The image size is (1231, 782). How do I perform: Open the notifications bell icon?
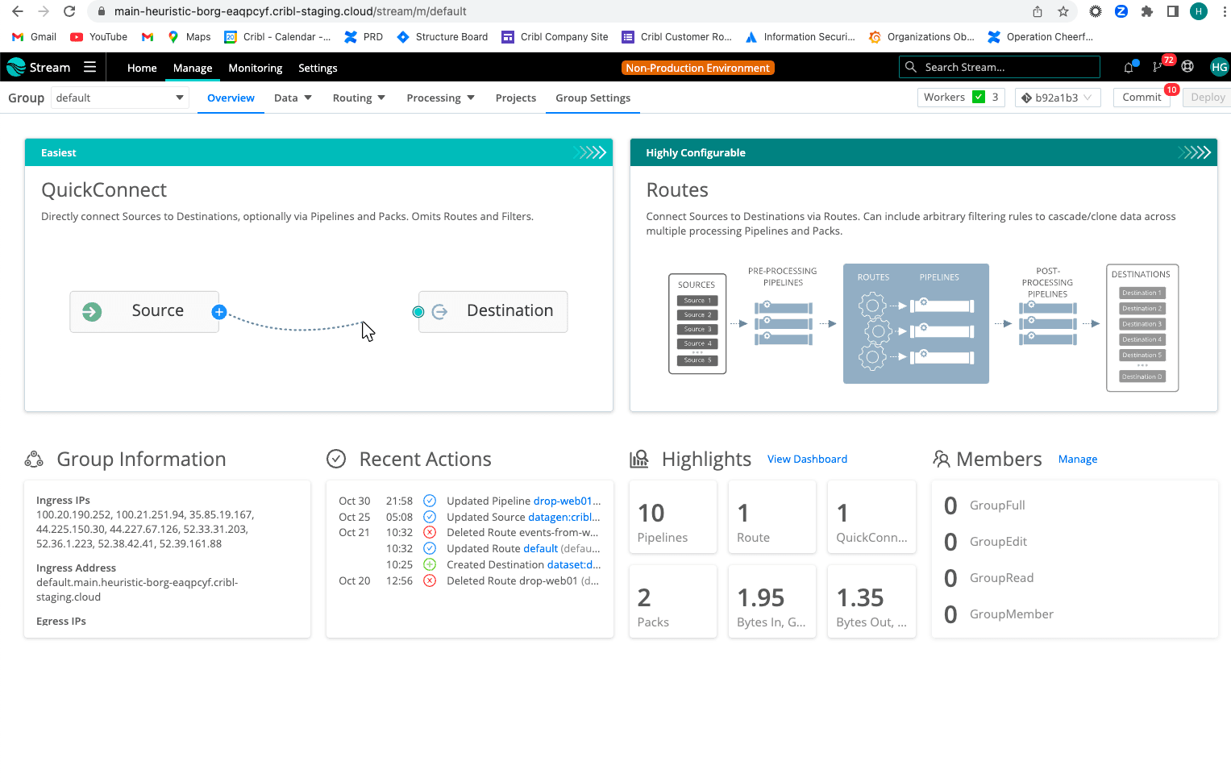click(1129, 68)
